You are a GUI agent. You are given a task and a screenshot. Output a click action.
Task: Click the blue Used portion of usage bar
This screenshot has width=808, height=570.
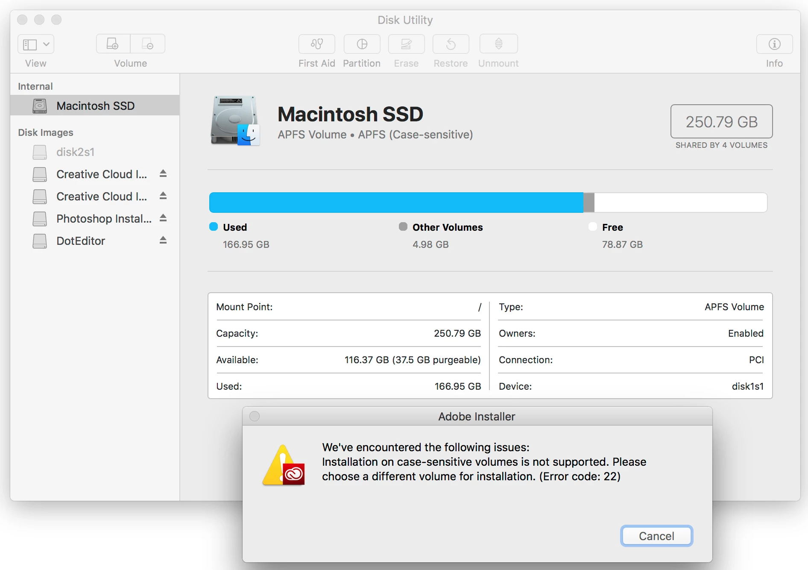(396, 202)
